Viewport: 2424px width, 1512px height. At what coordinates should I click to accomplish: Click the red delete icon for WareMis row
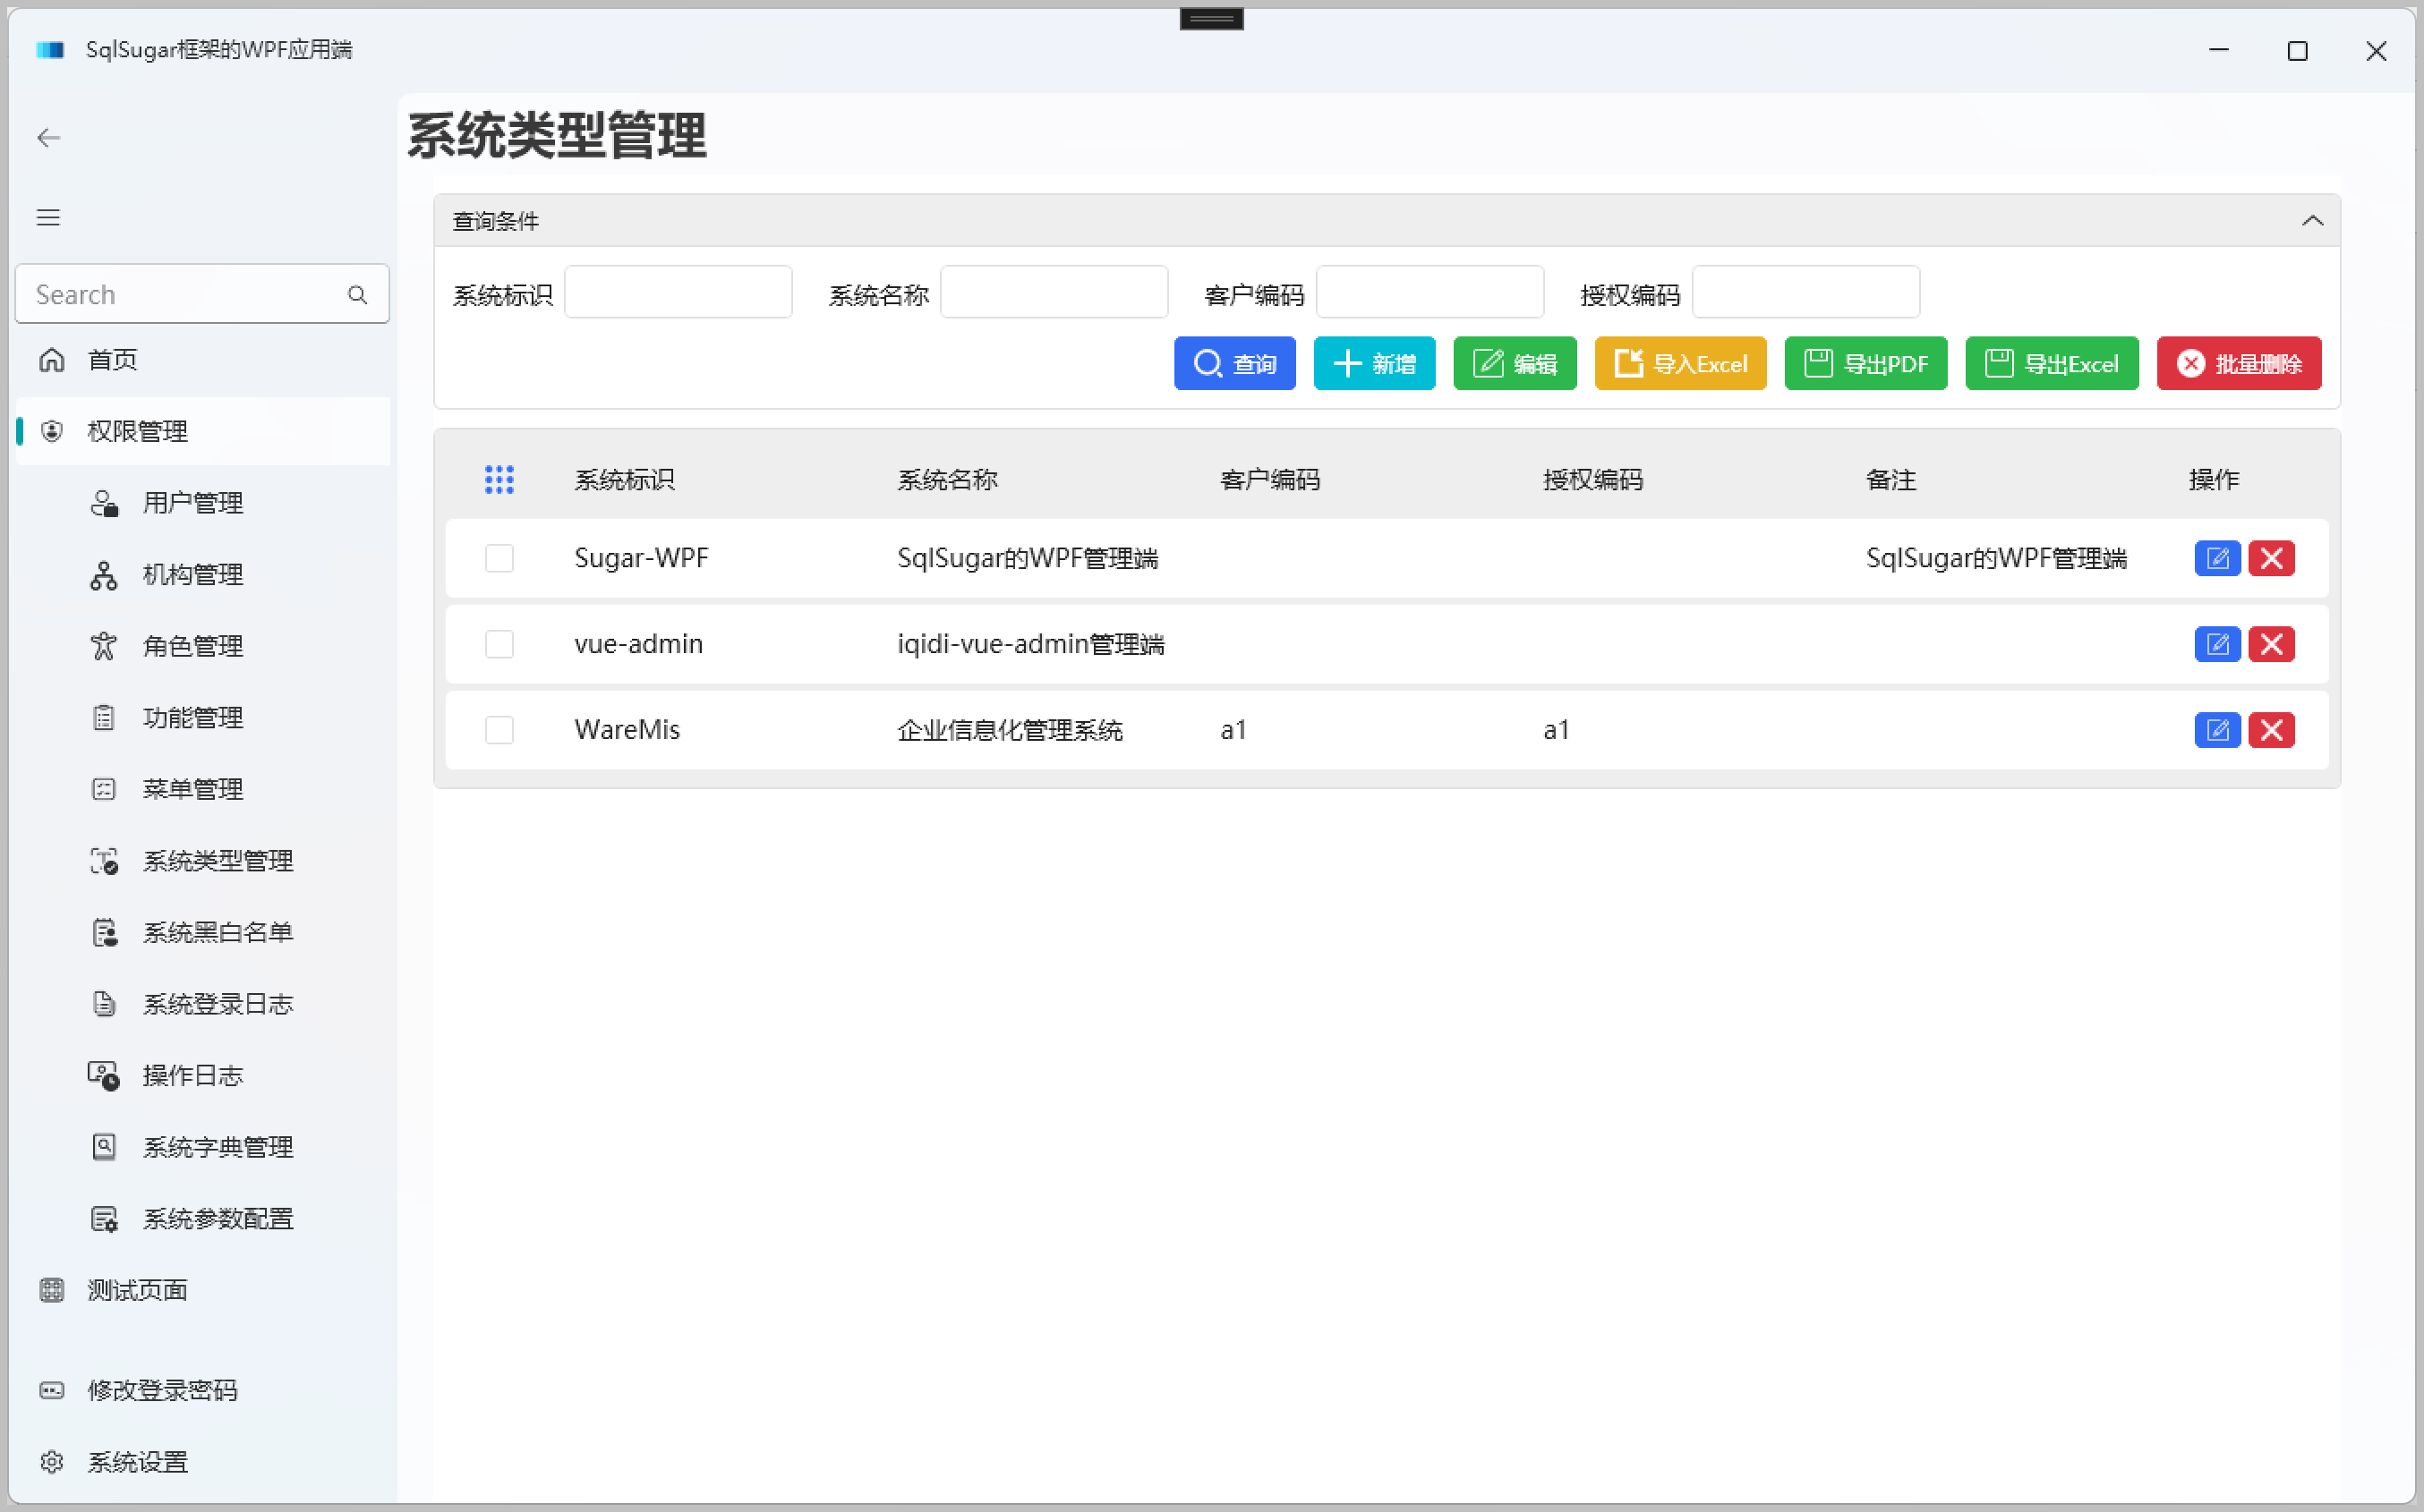(2270, 730)
